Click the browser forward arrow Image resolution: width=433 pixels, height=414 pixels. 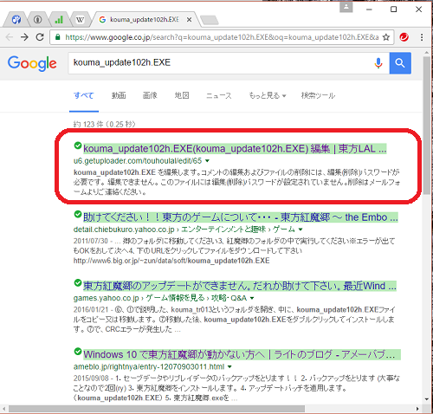tap(25, 37)
